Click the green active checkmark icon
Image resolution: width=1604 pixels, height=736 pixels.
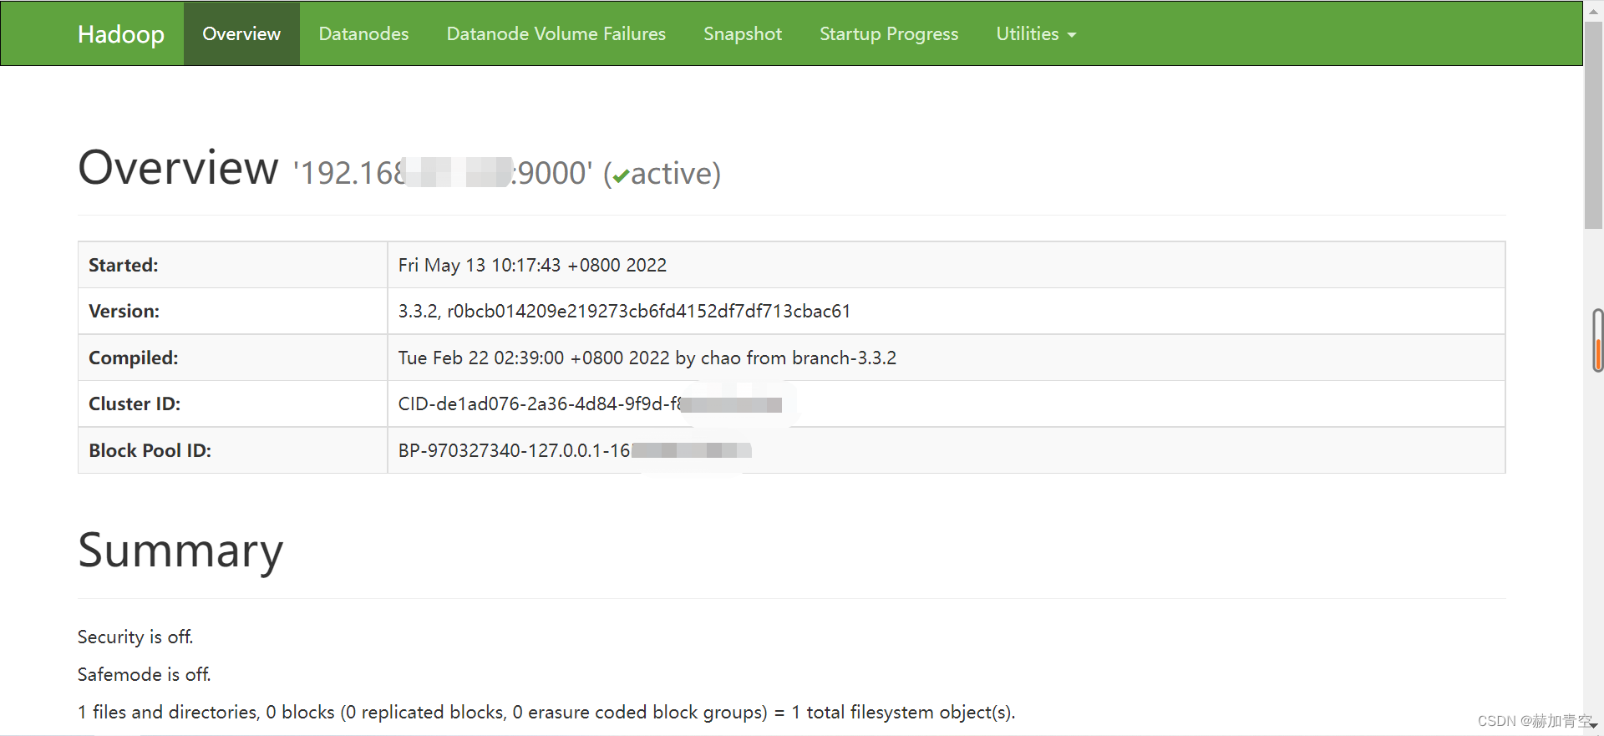coord(621,176)
